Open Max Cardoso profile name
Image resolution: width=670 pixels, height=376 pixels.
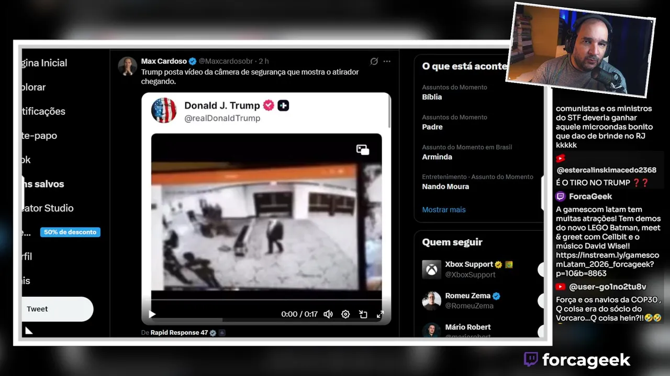164,61
